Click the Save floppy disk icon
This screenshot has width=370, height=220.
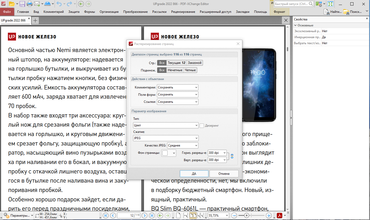22,4
